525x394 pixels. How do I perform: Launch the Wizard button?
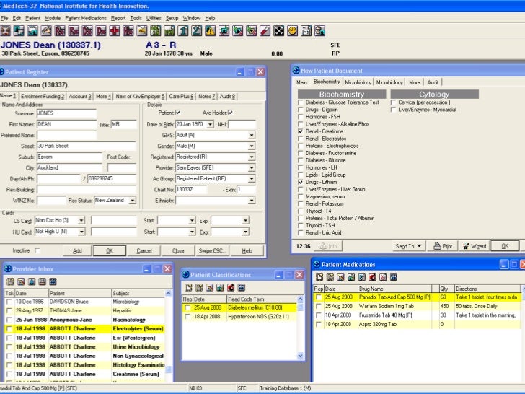coord(475,246)
